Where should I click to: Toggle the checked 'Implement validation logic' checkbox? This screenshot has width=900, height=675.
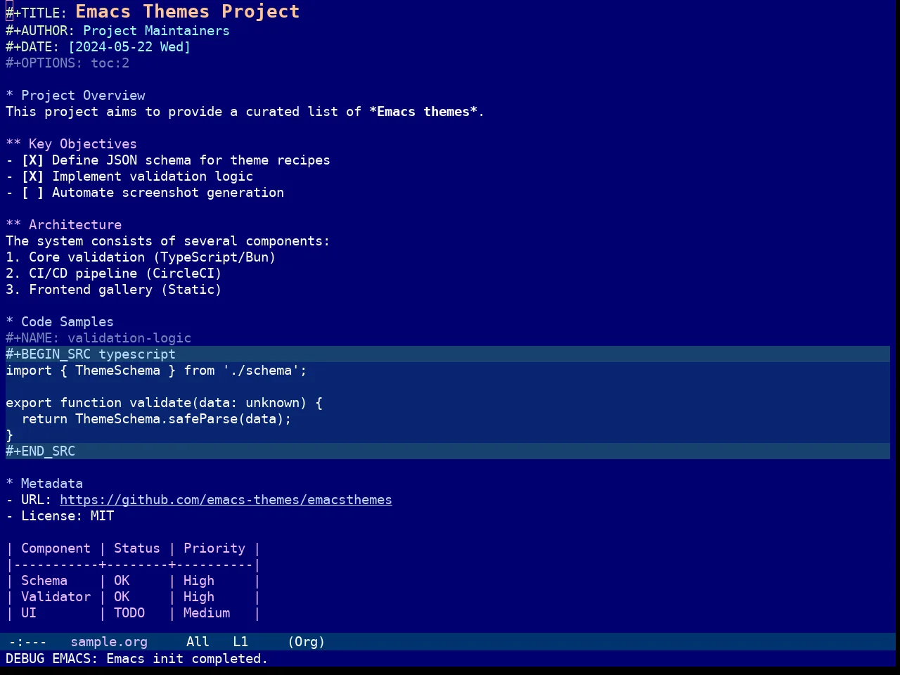pyautogui.click(x=32, y=176)
